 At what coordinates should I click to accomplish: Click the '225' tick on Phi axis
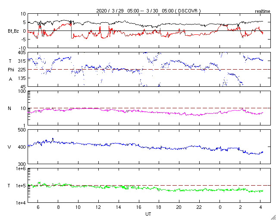pyautogui.click(x=22, y=70)
